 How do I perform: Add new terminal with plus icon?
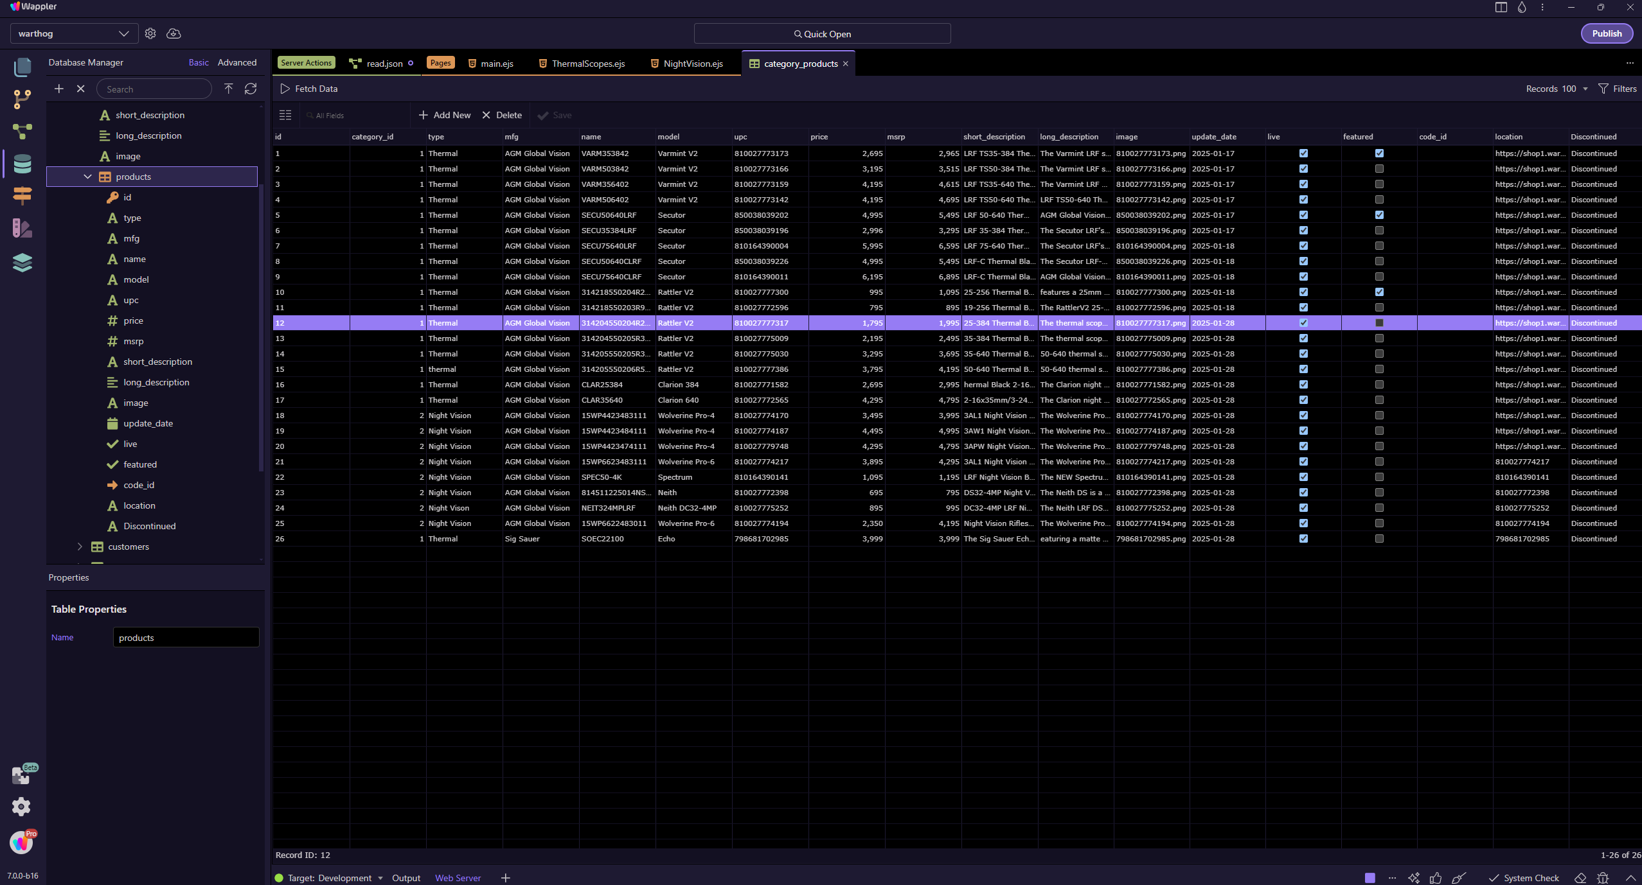point(506,877)
